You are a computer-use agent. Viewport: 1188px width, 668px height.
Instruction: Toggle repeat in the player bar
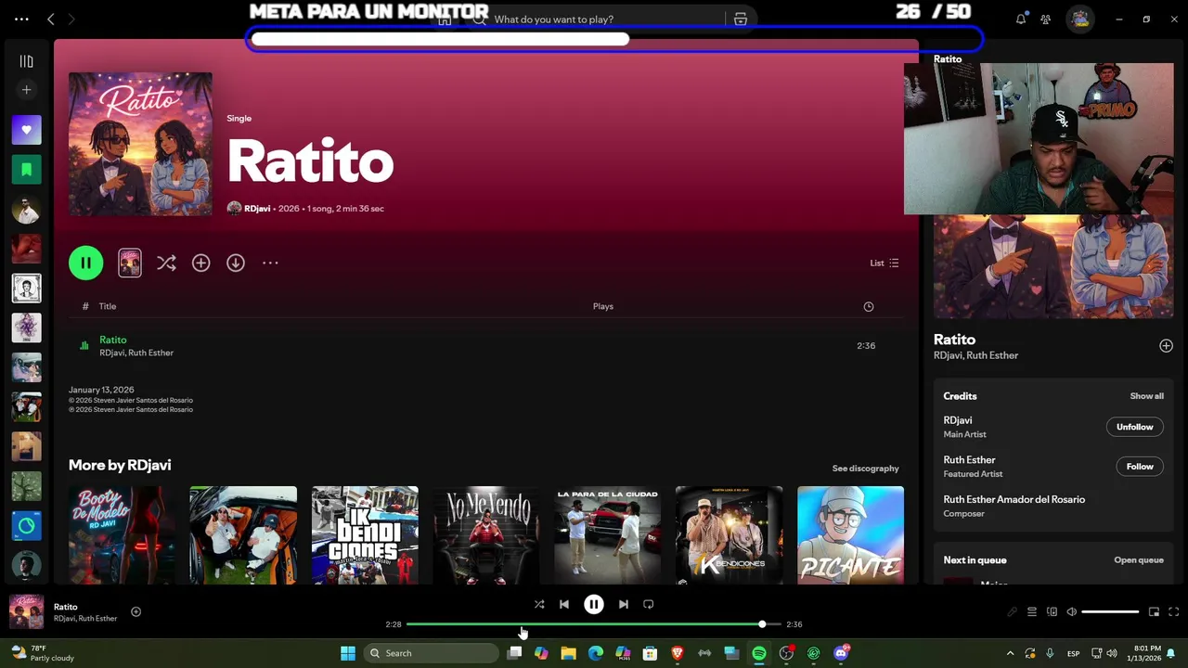[649, 604]
